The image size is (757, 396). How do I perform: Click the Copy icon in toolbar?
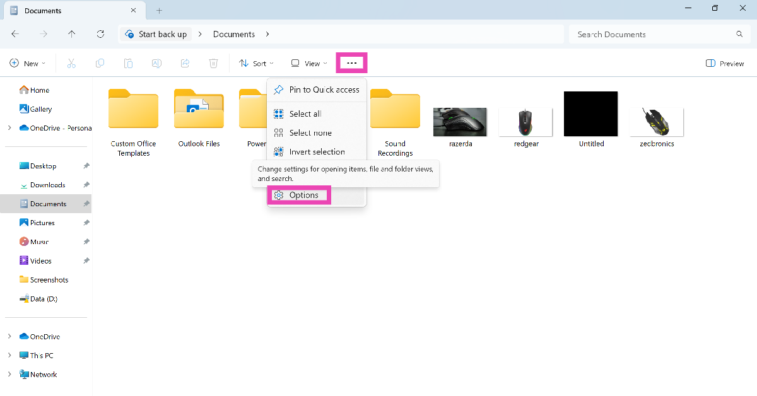(100, 63)
